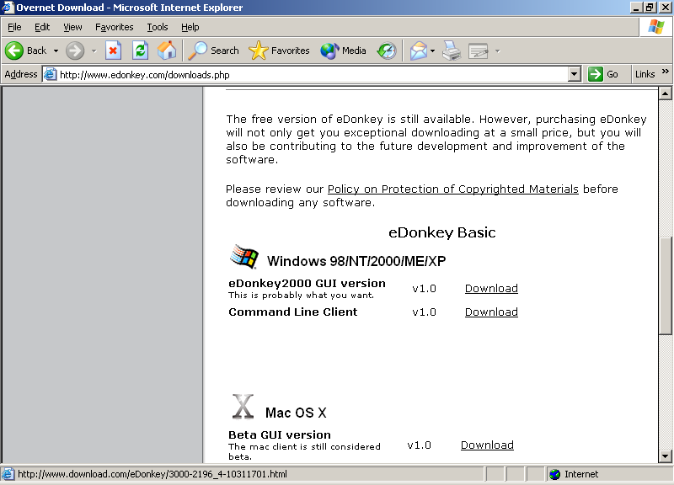Click the vertical scrollbar thumb
This screenshot has height=485, width=674.
(665, 285)
